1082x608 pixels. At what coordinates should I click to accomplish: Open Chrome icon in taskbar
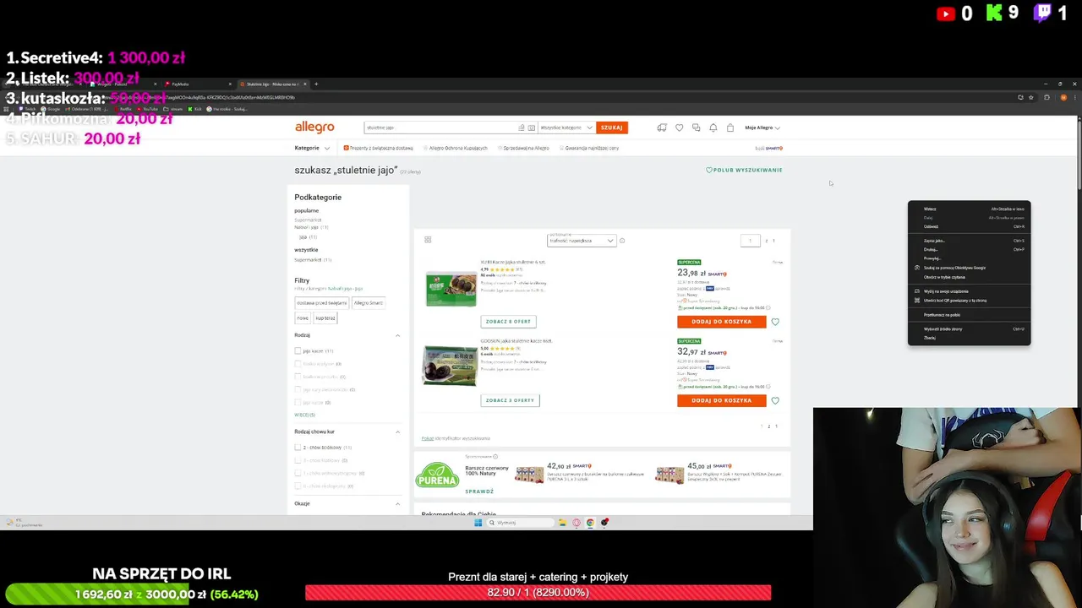pyautogui.click(x=591, y=523)
